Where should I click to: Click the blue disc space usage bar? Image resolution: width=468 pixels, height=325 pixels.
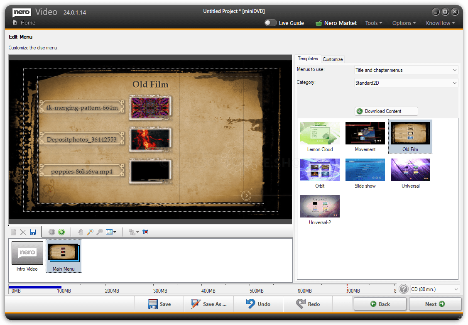click(35, 287)
